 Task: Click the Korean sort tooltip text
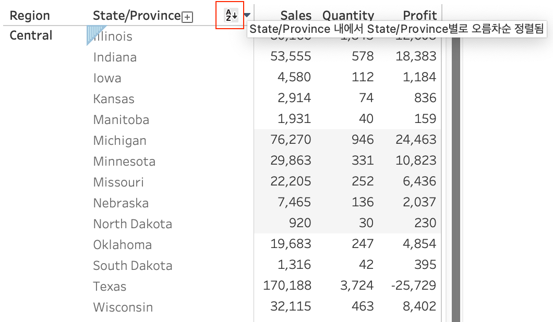396,29
